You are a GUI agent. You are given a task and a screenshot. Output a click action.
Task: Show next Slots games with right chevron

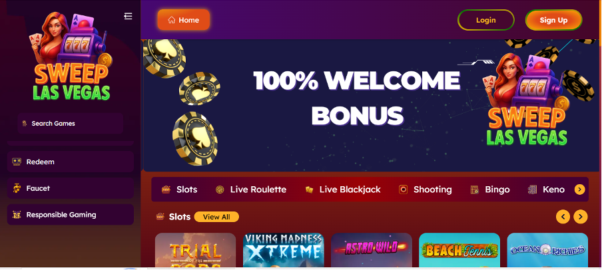(581, 217)
